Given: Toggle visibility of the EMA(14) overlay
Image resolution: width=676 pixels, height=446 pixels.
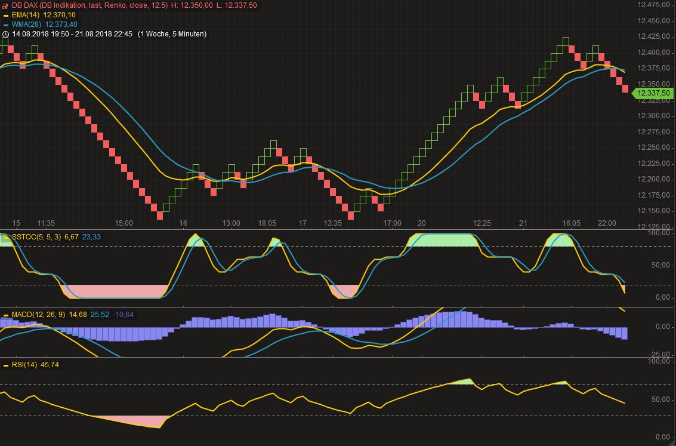Looking at the screenshot, I should pos(6,16).
